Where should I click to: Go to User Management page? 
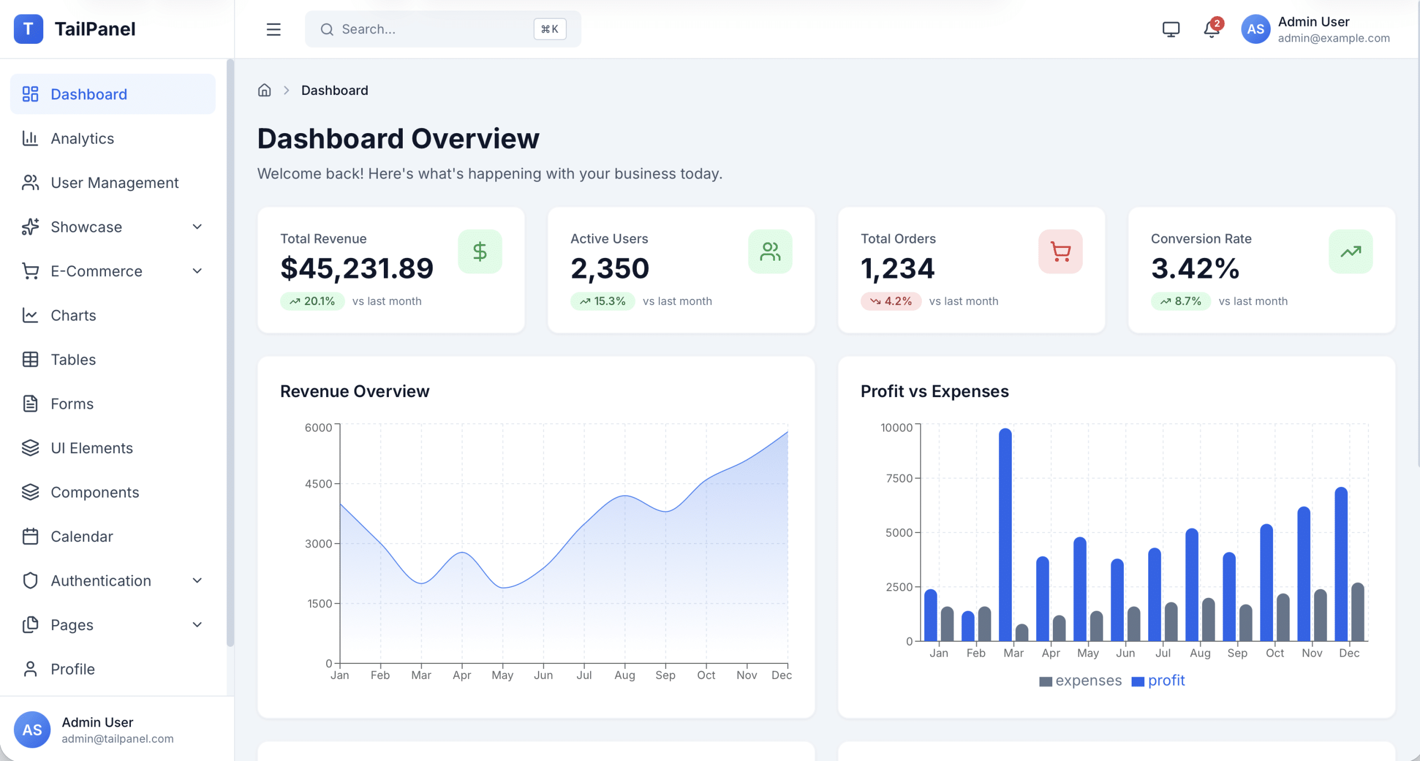(114, 183)
